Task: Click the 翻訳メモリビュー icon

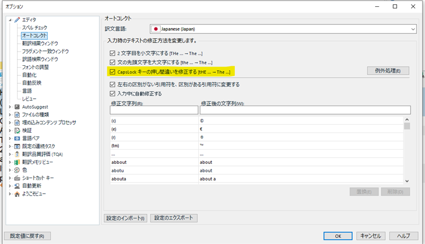Action: [17, 162]
